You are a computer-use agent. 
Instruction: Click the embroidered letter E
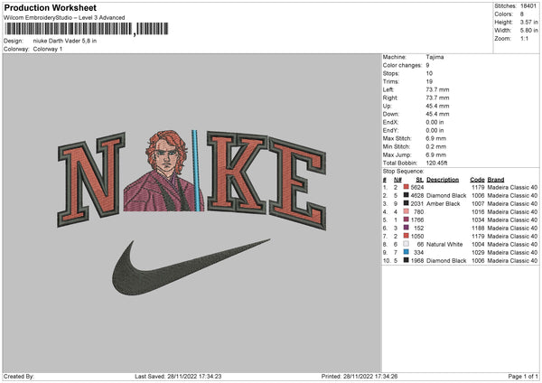click(298, 183)
